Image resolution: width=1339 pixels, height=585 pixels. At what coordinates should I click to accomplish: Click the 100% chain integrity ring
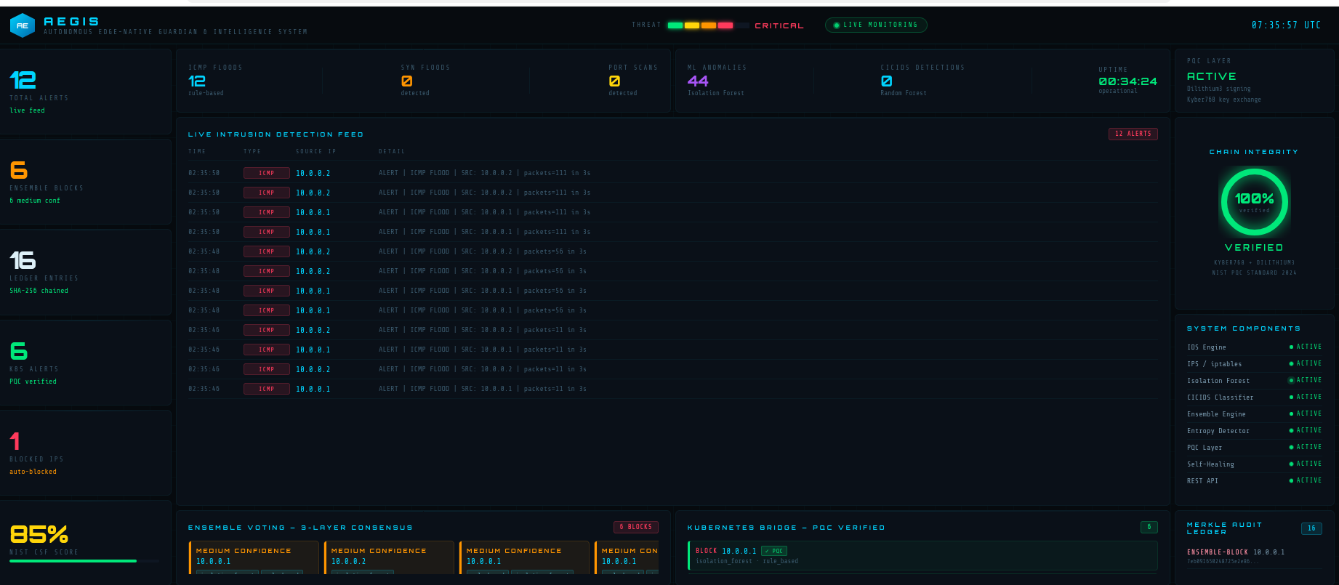[1255, 202]
